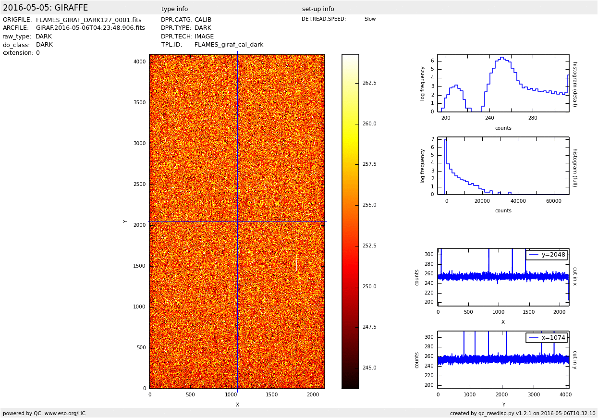The height and width of the screenshot is (418, 598).
Task: Select the ORIGFILE name FLAMES_GIRAF_DARK127_0001.fits
Action: [x=88, y=20]
